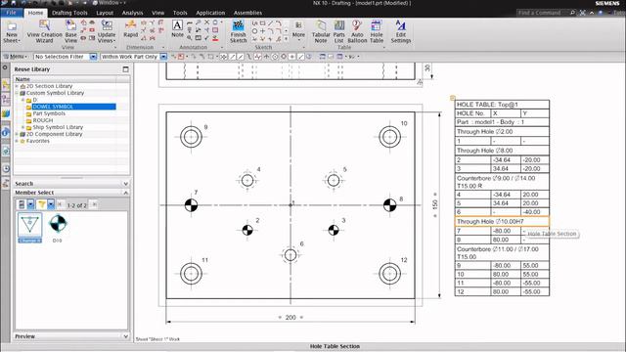Click in the Find a Command field
The height and width of the screenshot is (352, 626).
(542, 13)
